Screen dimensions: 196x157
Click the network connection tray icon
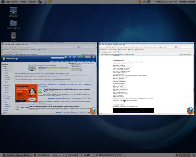click(149, 2)
